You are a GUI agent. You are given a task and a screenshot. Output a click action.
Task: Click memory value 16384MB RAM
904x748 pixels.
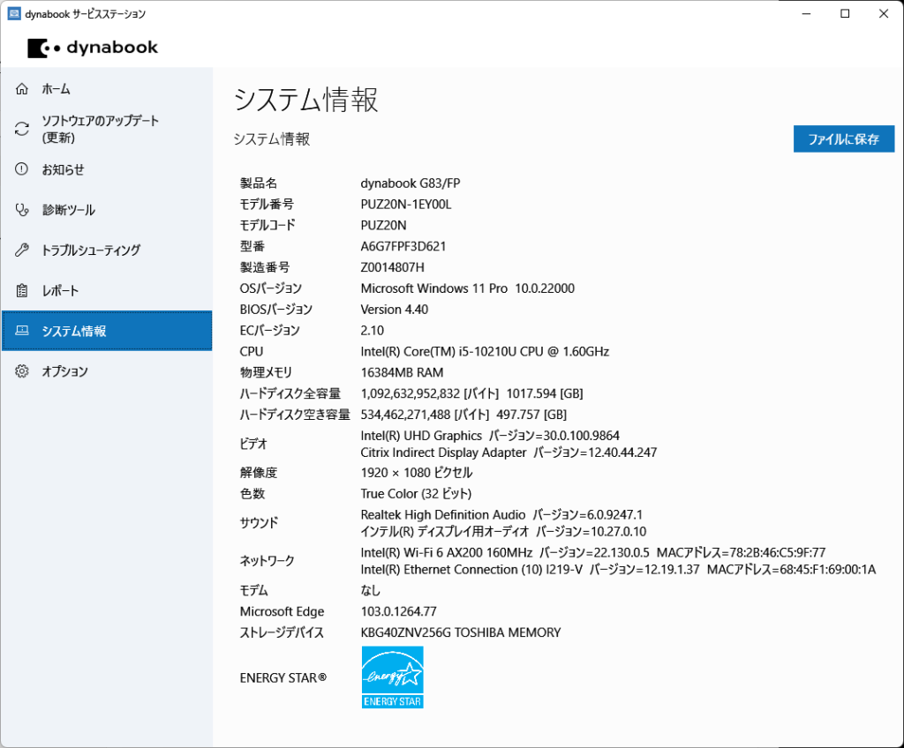pos(402,373)
